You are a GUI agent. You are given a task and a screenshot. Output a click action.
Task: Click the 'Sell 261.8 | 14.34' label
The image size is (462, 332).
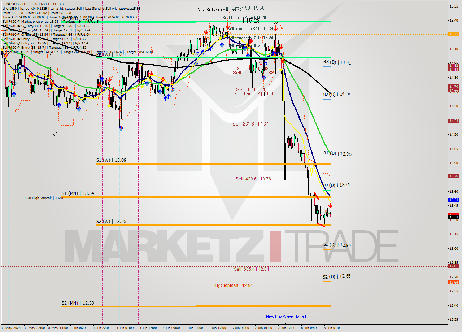[250, 124]
